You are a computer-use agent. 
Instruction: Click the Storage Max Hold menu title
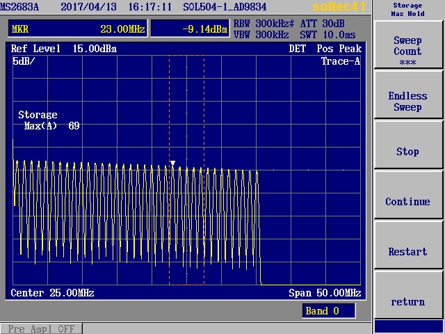(x=408, y=10)
